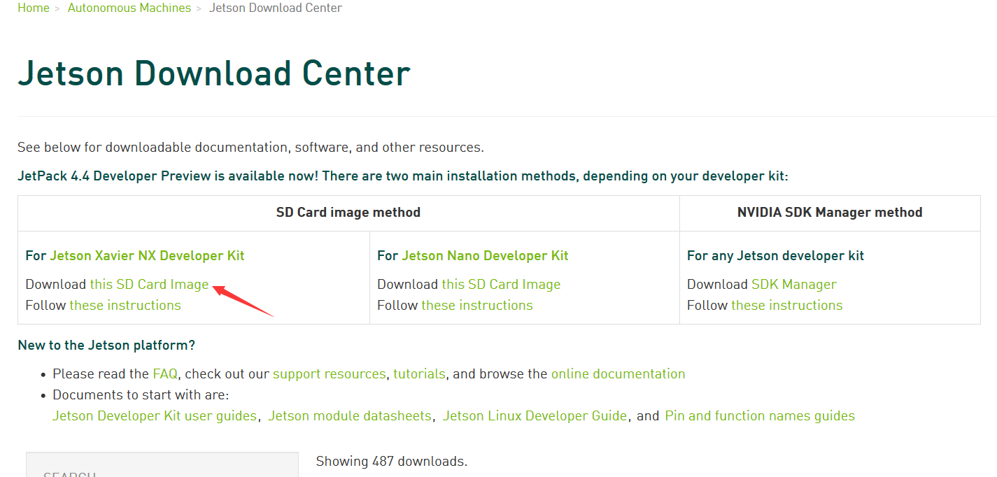Open Jetson module datasheets link
Image resolution: width=997 pixels, height=477 pixels.
350,415
